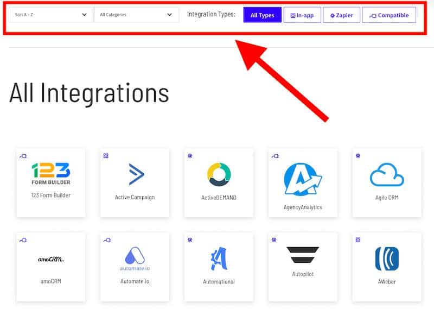Screen dimensions: 434x309
Task: Click compatible plug icon on 123 Form Builder card
Action: click(23, 156)
